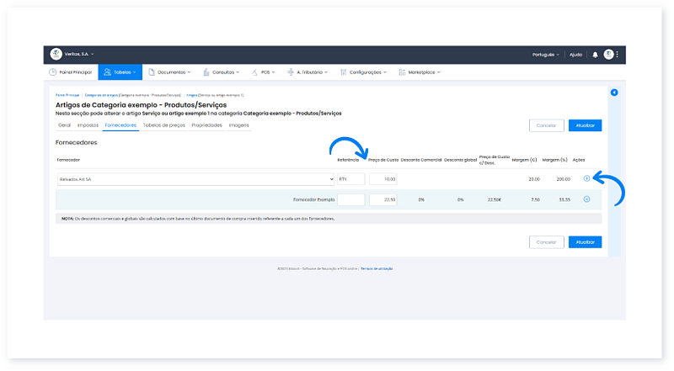
Task: Collapse the right side panel arrow
Action: [614, 93]
